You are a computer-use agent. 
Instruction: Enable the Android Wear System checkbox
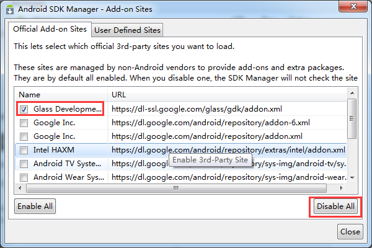[x=24, y=177]
